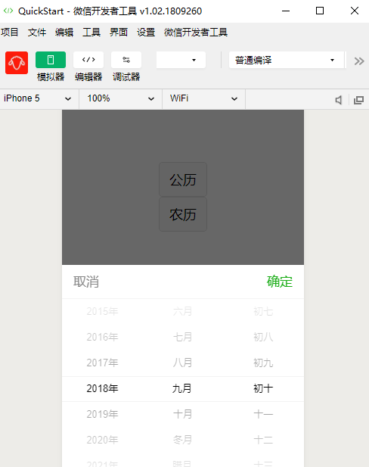Click the 公历 button
Screen dimensions: 369x467
coord(183,179)
